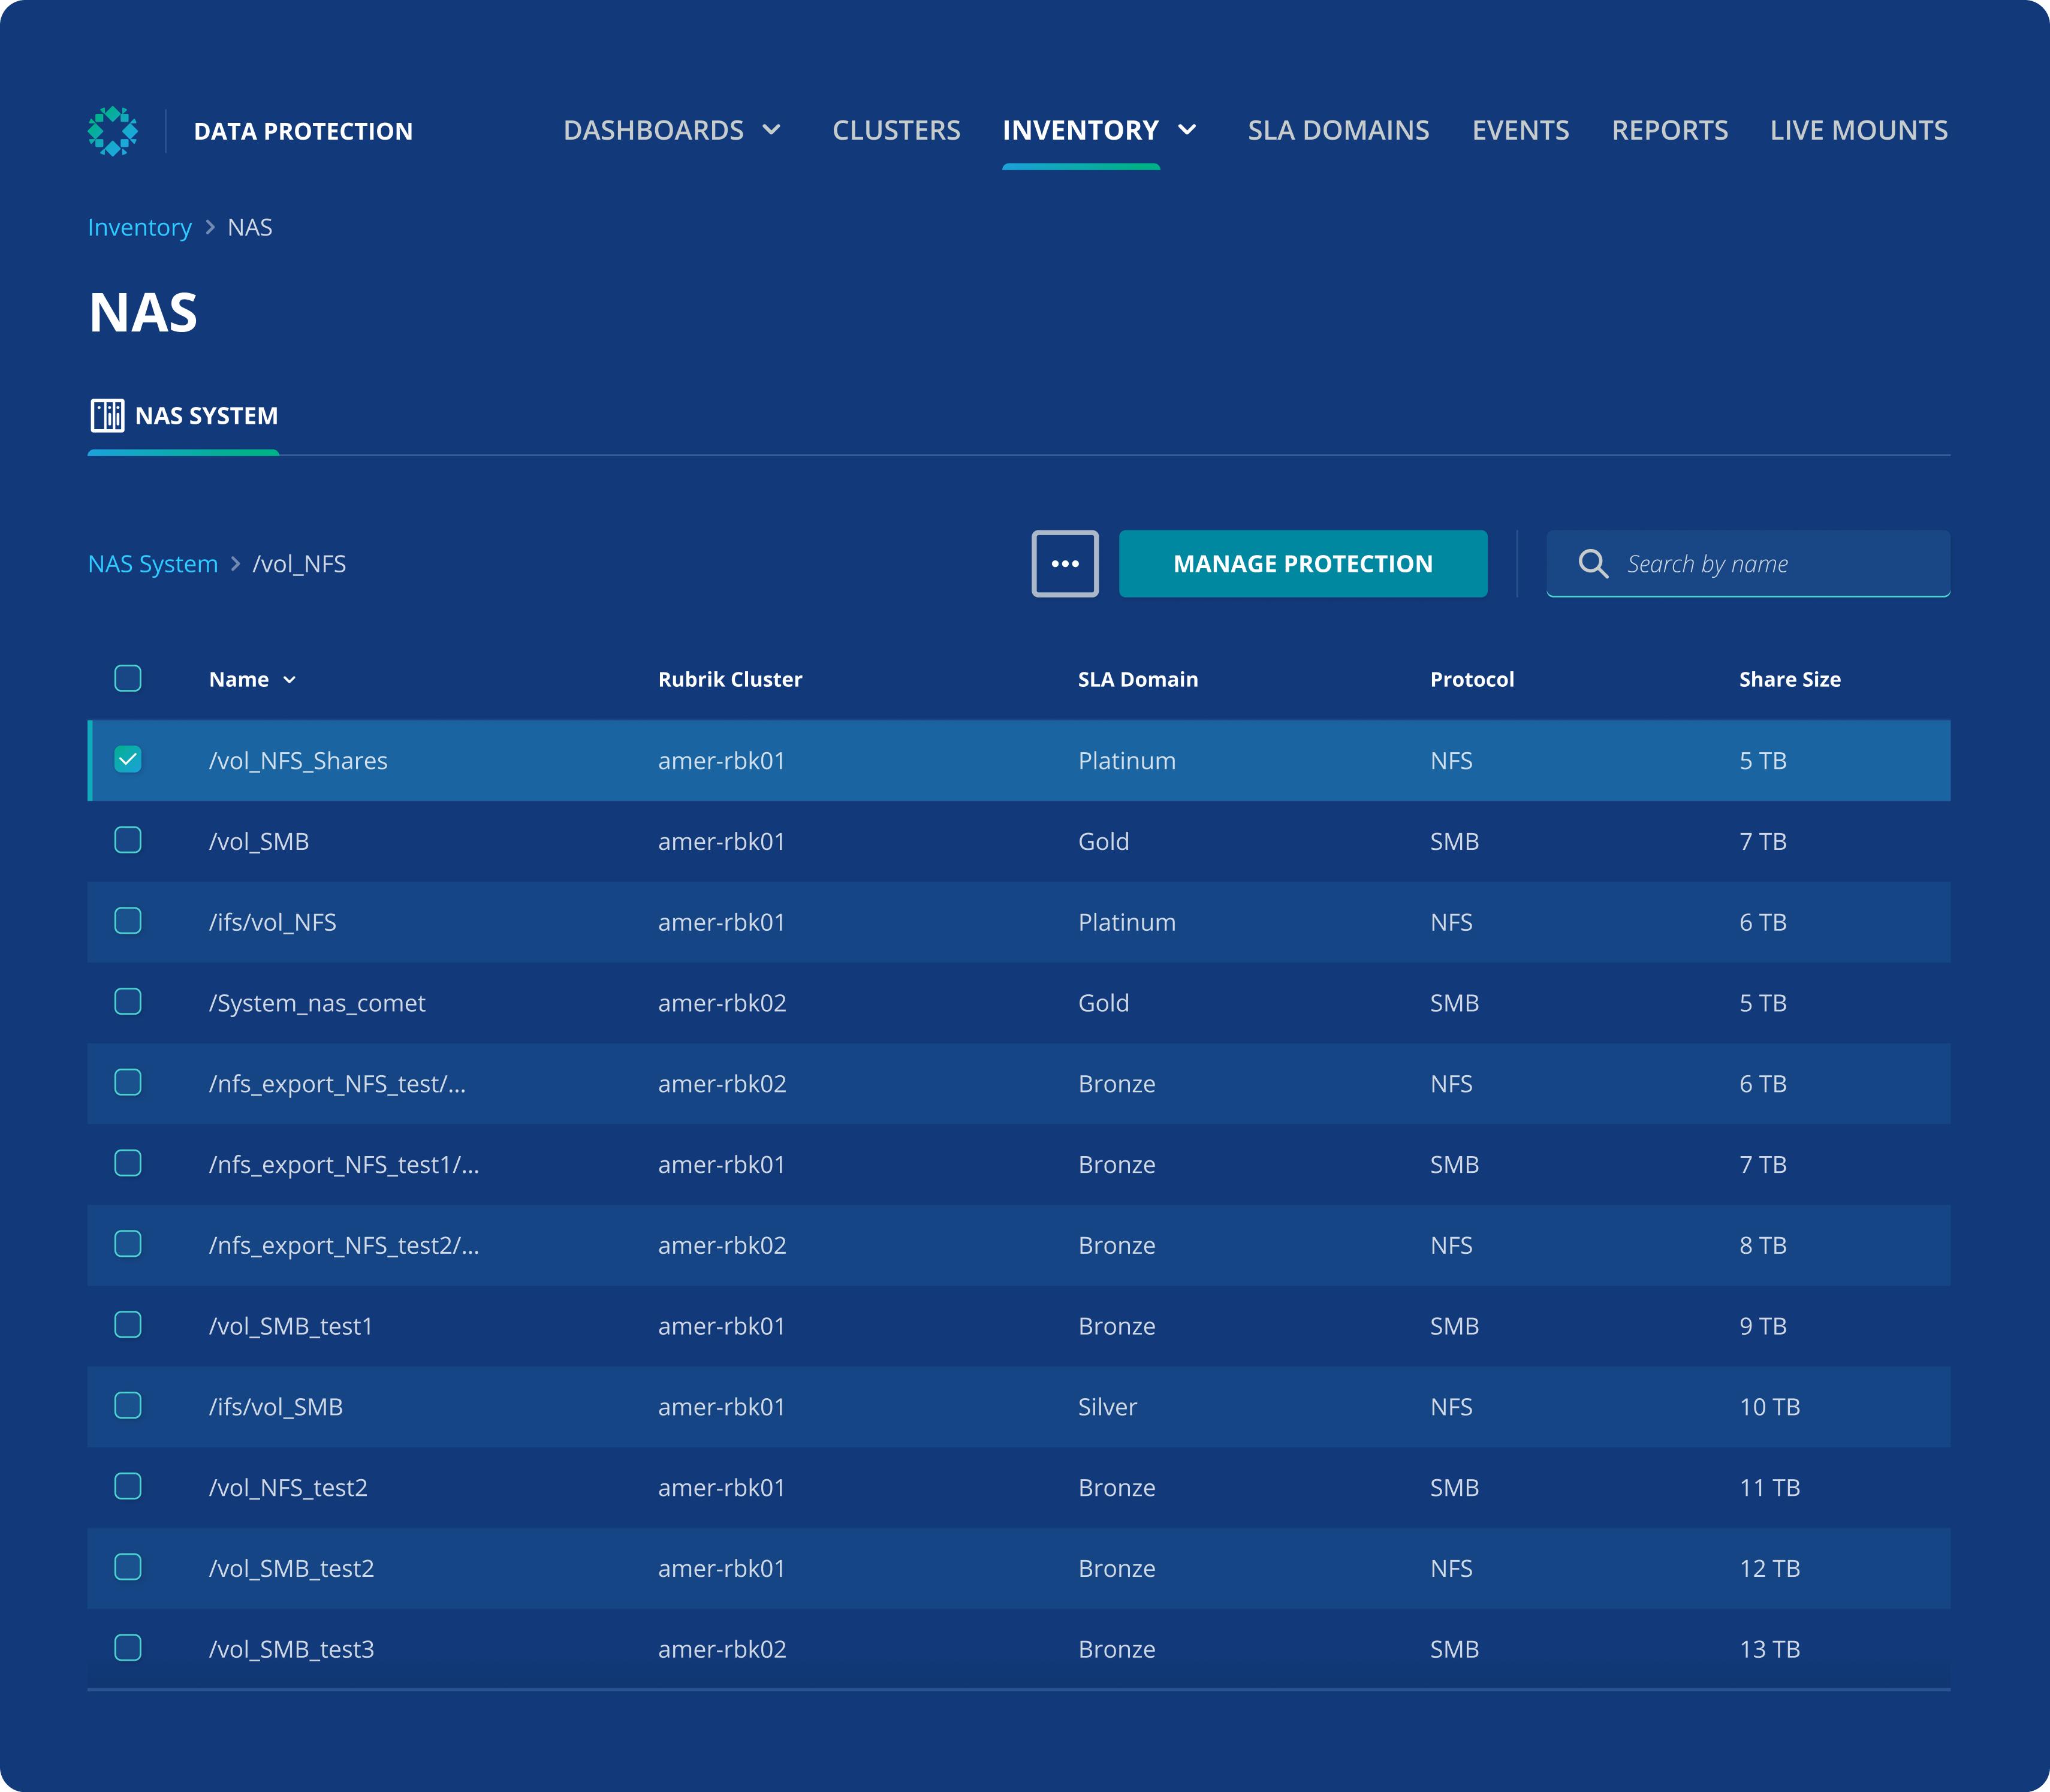Toggle the select-all header checkbox
Image resolution: width=2050 pixels, height=1792 pixels.
click(x=128, y=678)
